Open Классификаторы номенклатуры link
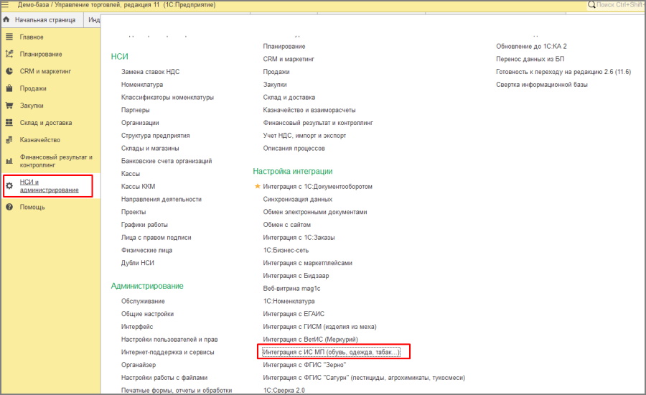646x395 pixels. click(x=167, y=97)
